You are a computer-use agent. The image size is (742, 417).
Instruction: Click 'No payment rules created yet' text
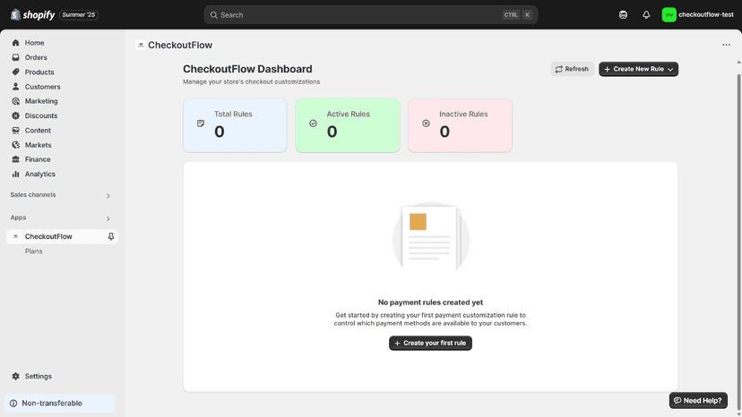tap(430, 302)
